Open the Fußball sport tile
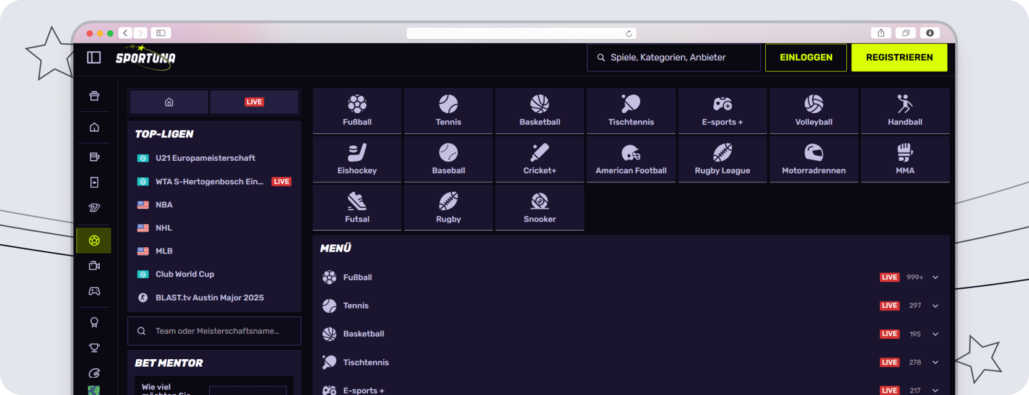1029x395 pixels. (x=357, y=111)
